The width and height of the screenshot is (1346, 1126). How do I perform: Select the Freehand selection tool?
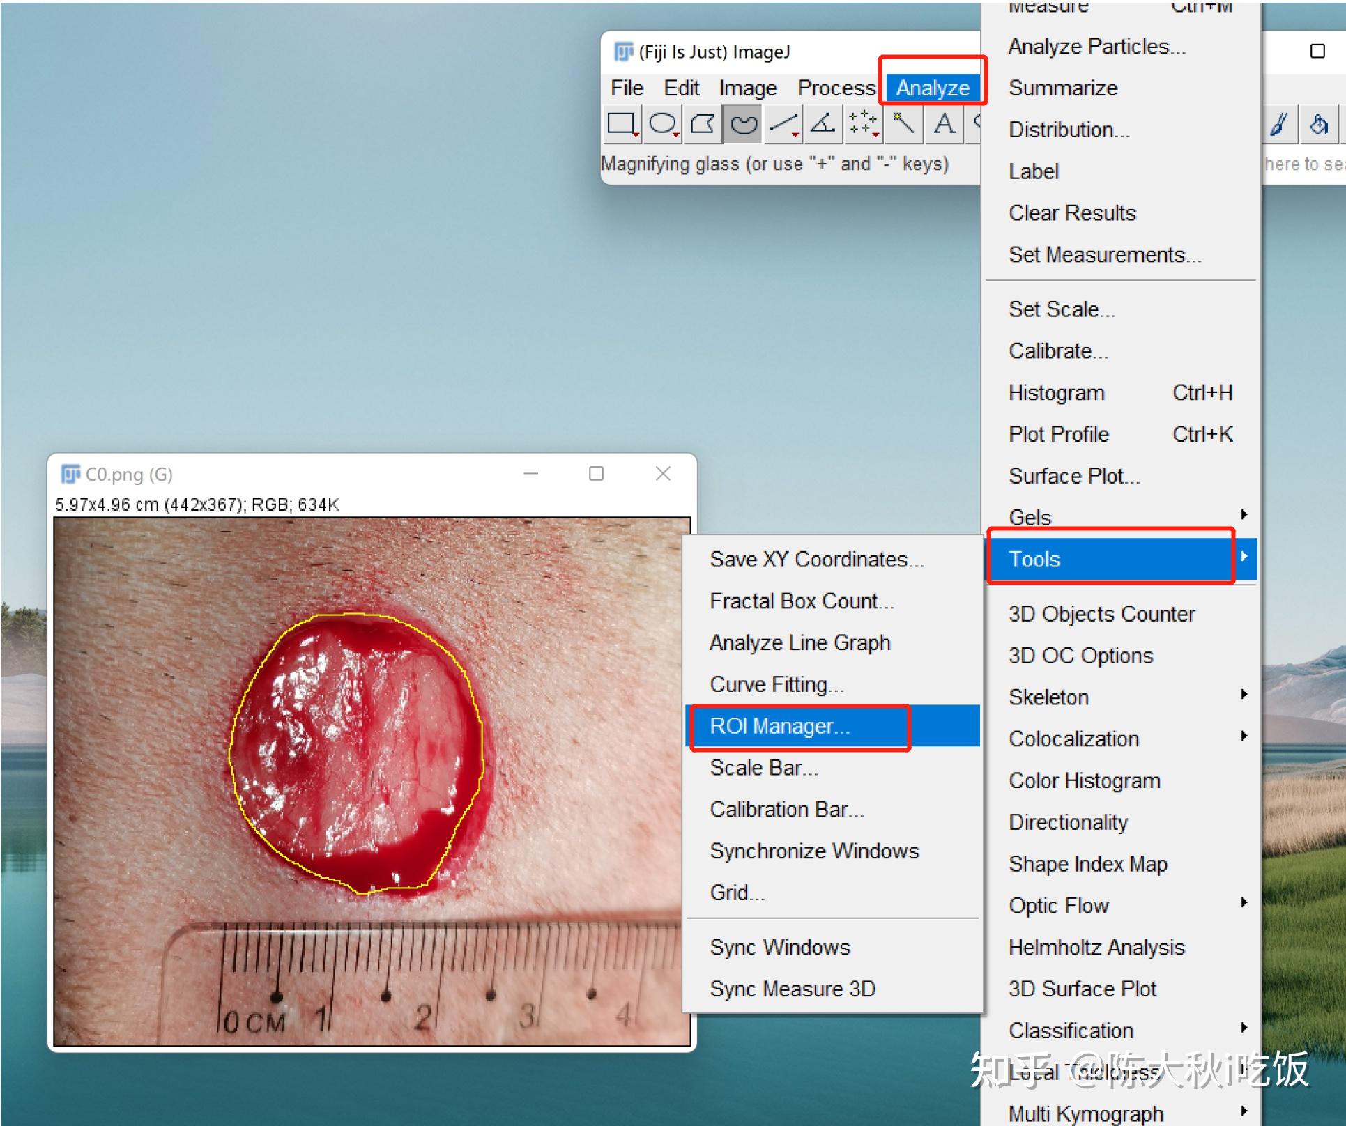(x=743, y=125)
